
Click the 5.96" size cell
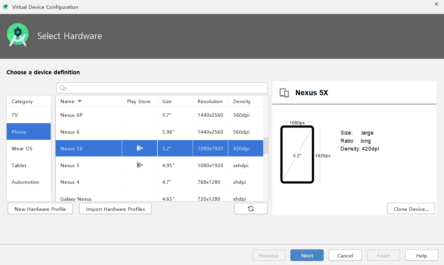click(175, 132)
